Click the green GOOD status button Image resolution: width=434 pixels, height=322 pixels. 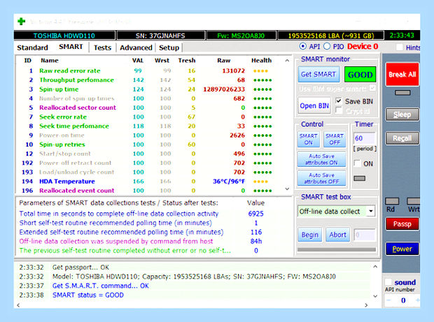point(360,75)
